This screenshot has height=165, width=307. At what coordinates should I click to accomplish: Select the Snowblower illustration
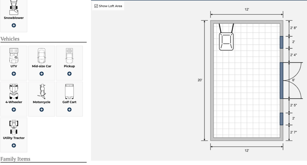(x=14, y=7)
